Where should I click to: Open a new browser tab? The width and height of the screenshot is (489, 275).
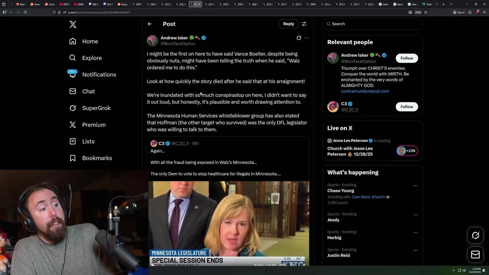[x=443, y=4]
